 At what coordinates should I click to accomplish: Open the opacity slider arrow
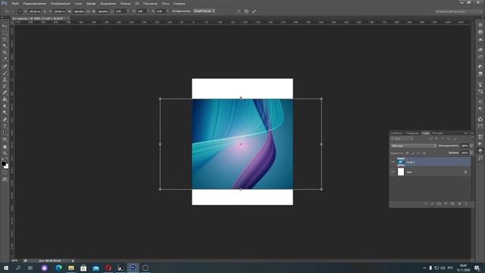click(471, 146)
